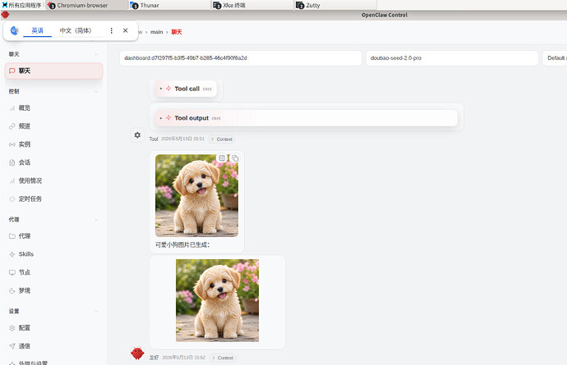Open 所有应用程序 applications menu
The height and width of the screenshot is (365, 567).
(x=21, y=6)
